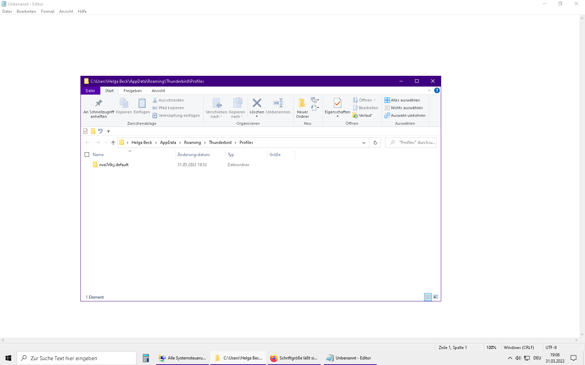Screen dimensions: 585x365
Task: Open the quick access toolbar customize dropdown
Action: tap(109, 131)
